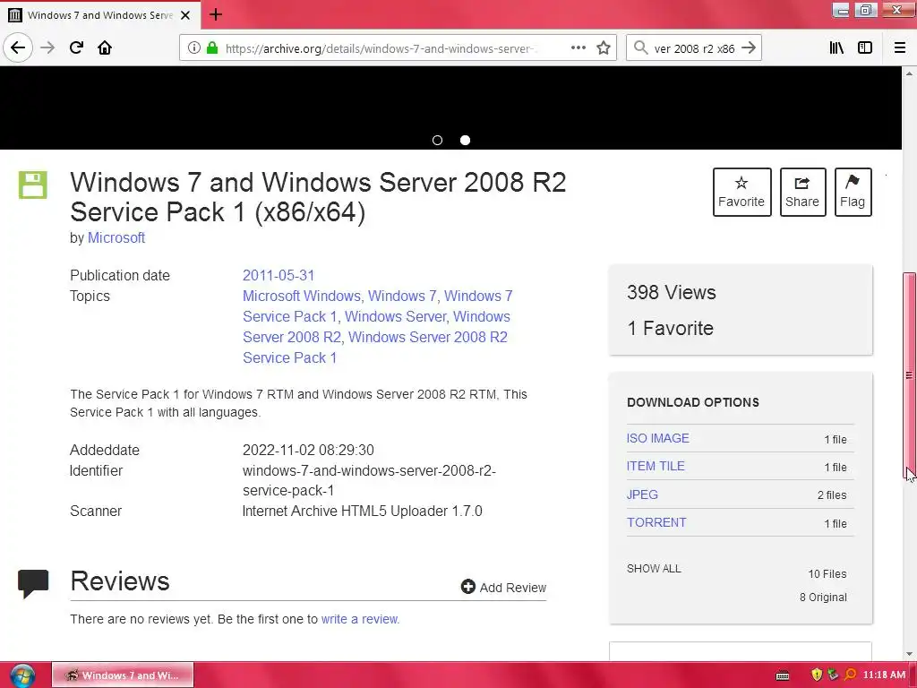The width and height of the screenshot is (917, 688).
Task: Download the TORRENT file
Action: pyautogui.click(x=656, y=522)
